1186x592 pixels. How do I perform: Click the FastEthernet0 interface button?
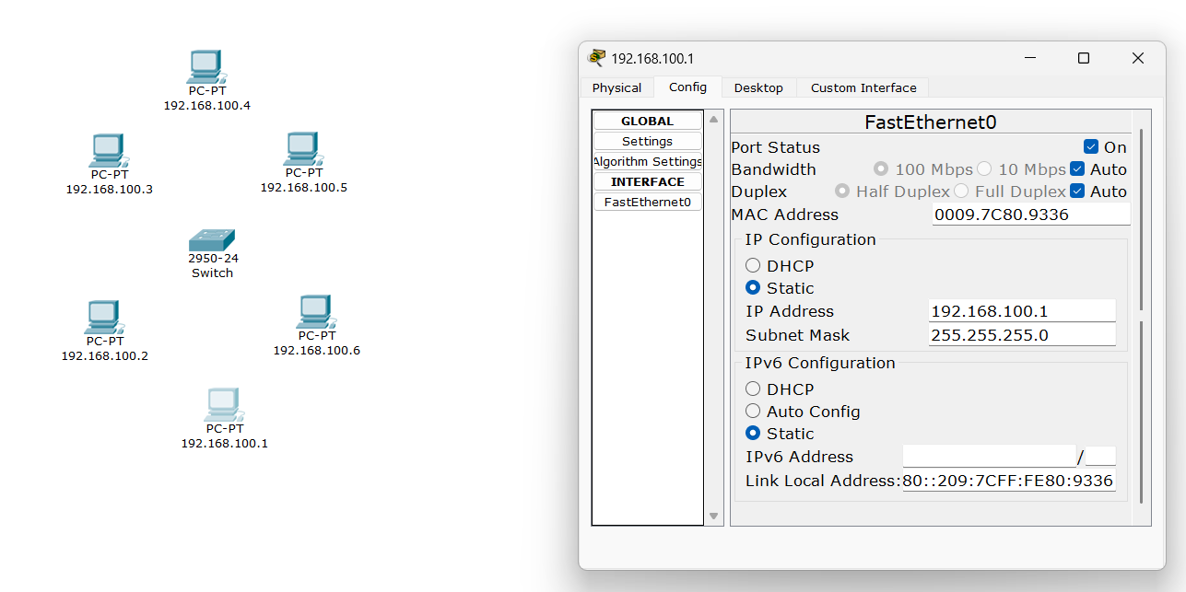coord(647,203)
